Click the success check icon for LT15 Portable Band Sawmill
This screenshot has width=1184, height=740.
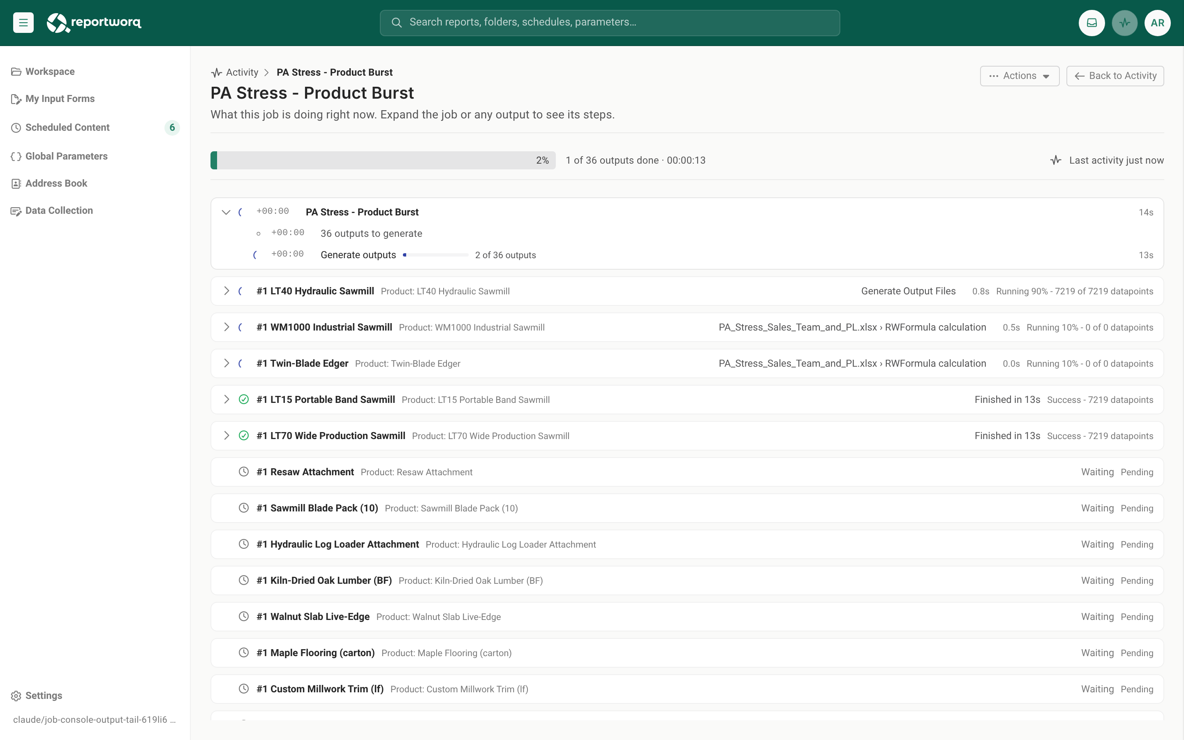click(x=244, y=399)
